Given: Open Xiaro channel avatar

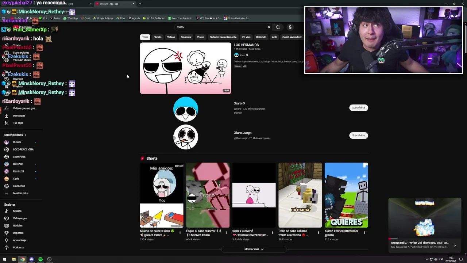Looking at the screenshot, I should [x=186, y=109].
